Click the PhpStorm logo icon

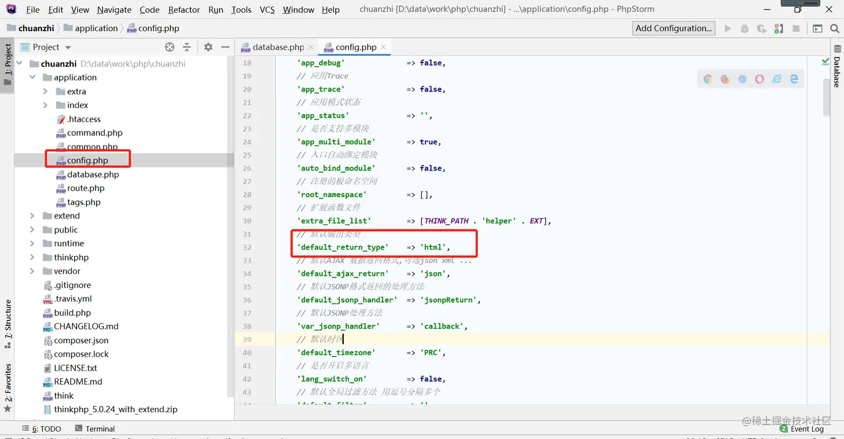11,9
